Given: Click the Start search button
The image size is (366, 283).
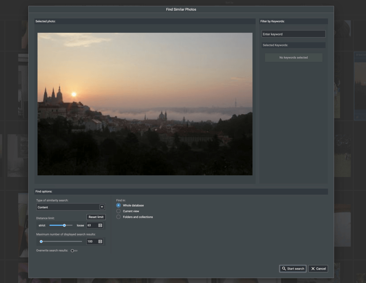Looking at the screenshot, I should 293,269.
